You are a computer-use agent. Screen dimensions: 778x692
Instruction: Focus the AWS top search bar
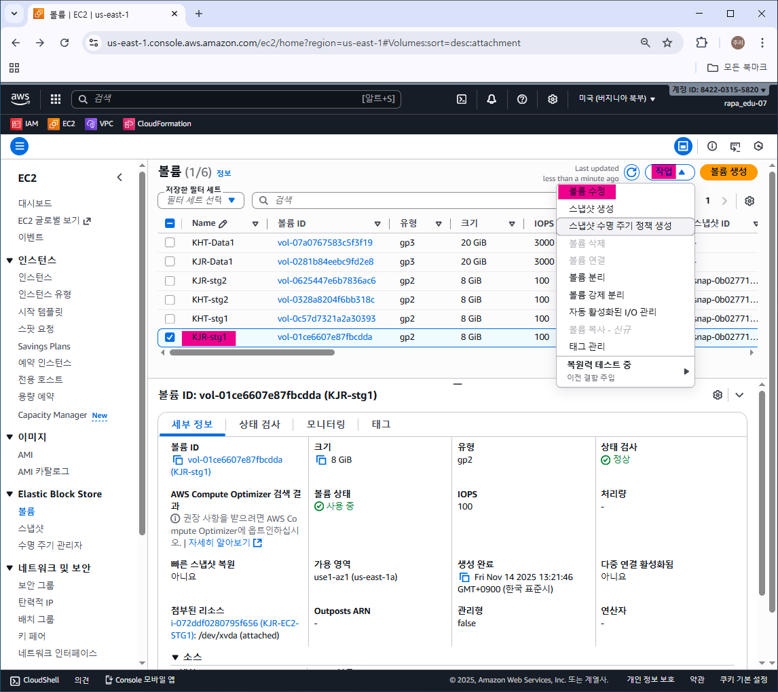[x=236, y=99]
